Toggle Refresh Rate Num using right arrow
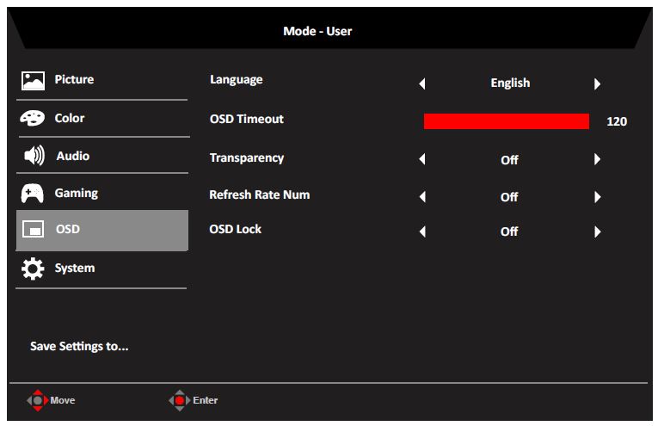The image size is (658, 426). (597, 197)
